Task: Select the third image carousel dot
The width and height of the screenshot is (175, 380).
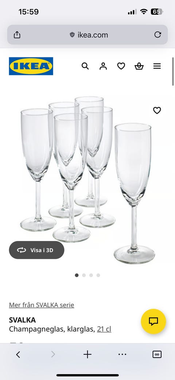Action: tap(91, 275)
